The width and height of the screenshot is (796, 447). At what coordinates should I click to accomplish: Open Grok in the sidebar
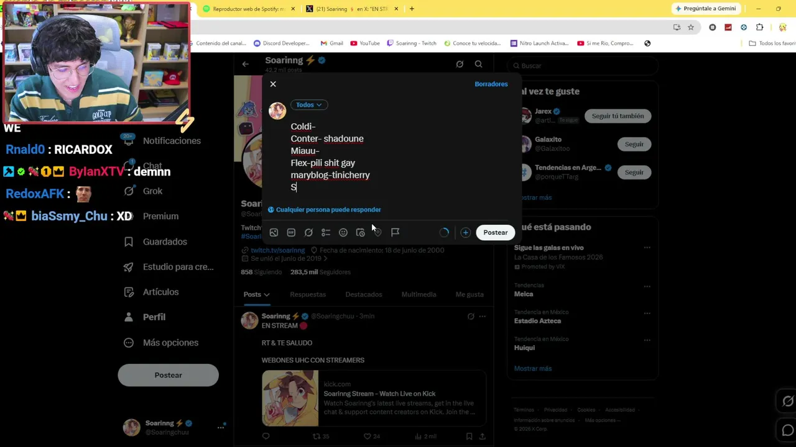click(x=144, y=191)
